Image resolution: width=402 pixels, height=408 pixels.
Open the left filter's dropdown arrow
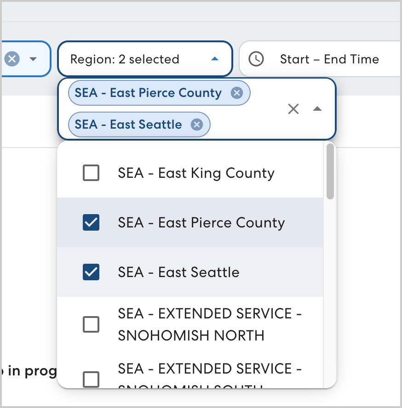coord(33,59)
